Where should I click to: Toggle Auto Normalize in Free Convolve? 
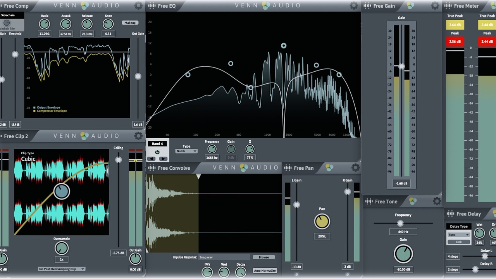(x=265, y=270)
